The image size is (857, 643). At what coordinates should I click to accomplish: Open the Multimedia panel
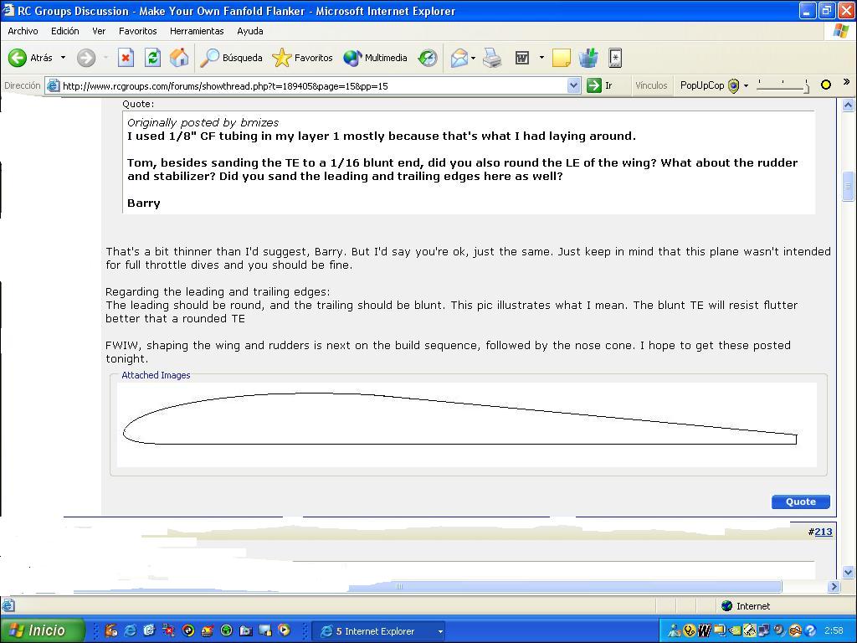tap(376, 58)
